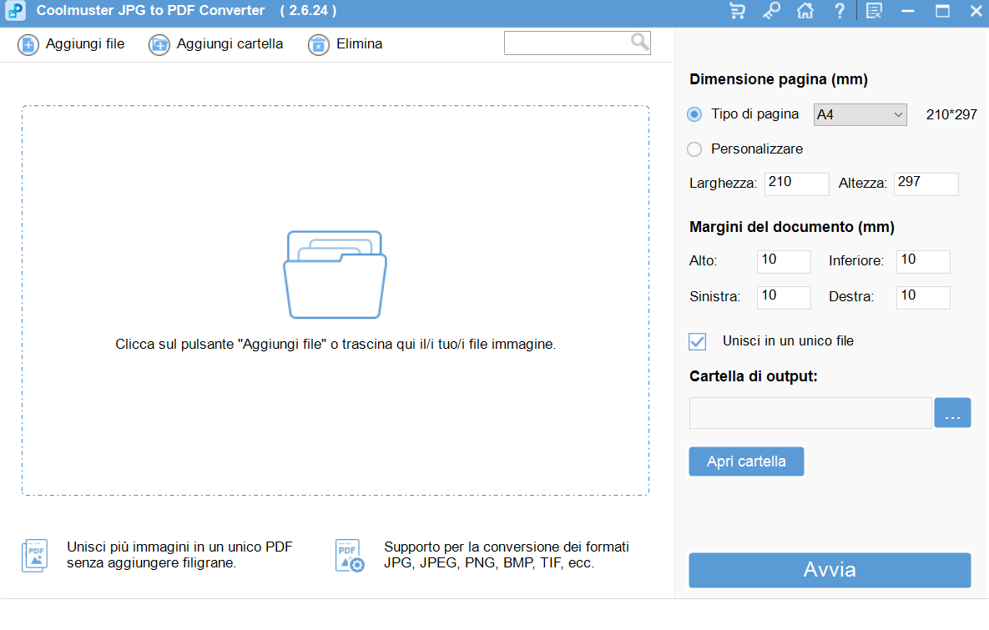This screenshot has width=989, height=630.
Task: Open the A4 page type dropdown
Action: 860,115
